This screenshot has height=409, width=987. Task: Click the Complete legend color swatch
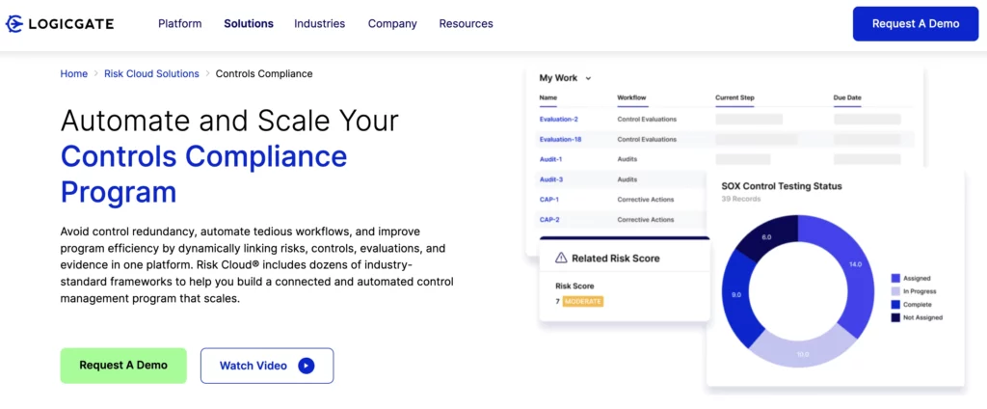coord(895,305)
